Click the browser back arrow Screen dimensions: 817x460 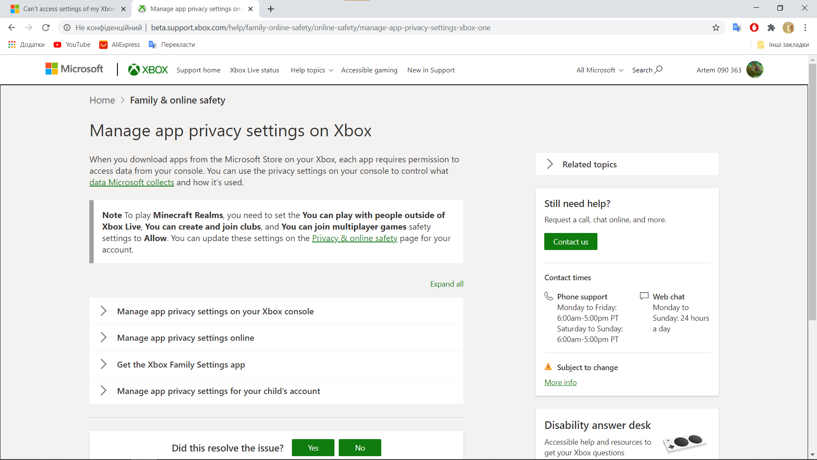[x=11, y=28]
